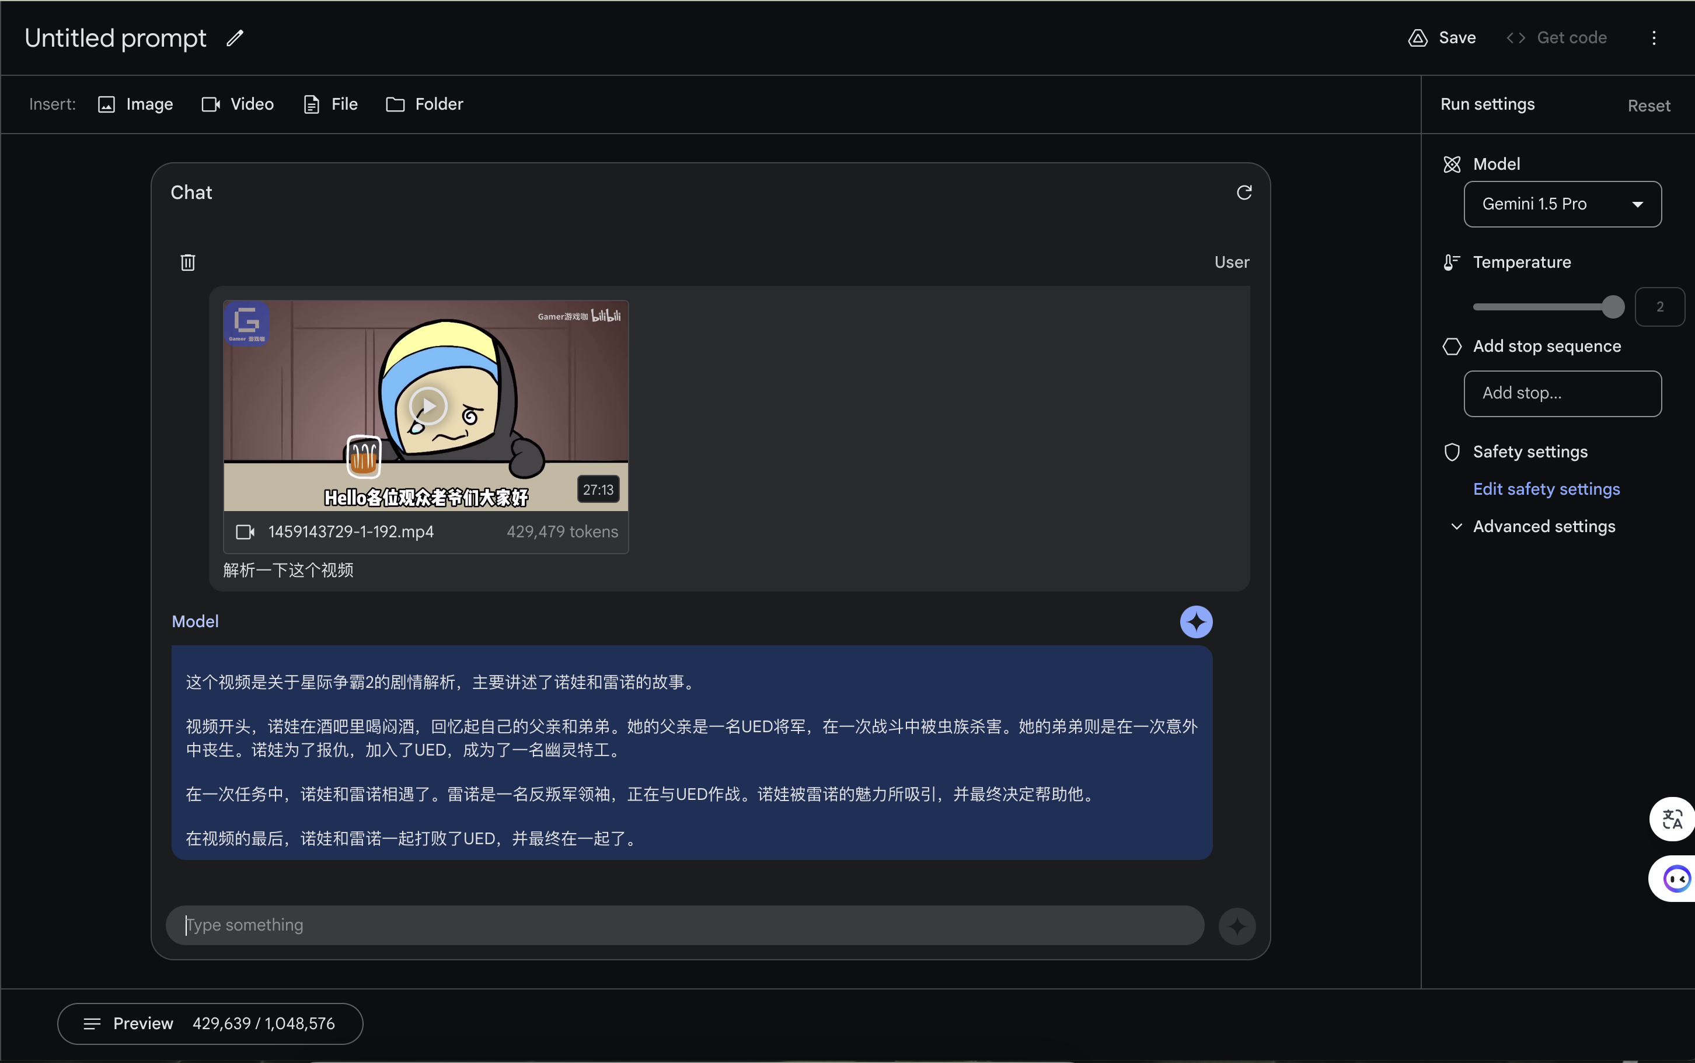Play the uploaded video thumbnail
Image resolution: width=1695 pixels, height=1063 pixels.
point(428,405)
